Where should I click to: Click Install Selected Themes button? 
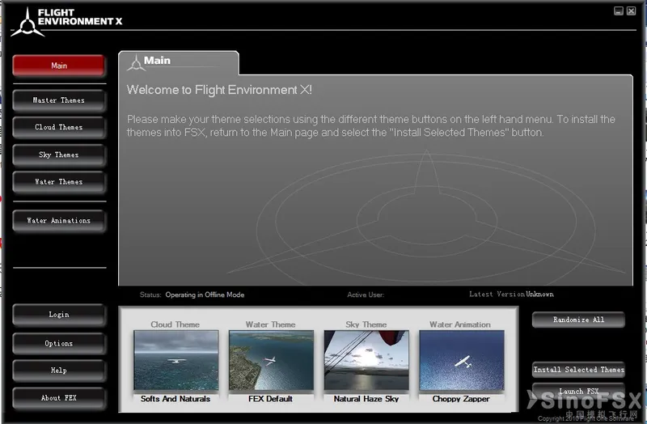point(578,370)
